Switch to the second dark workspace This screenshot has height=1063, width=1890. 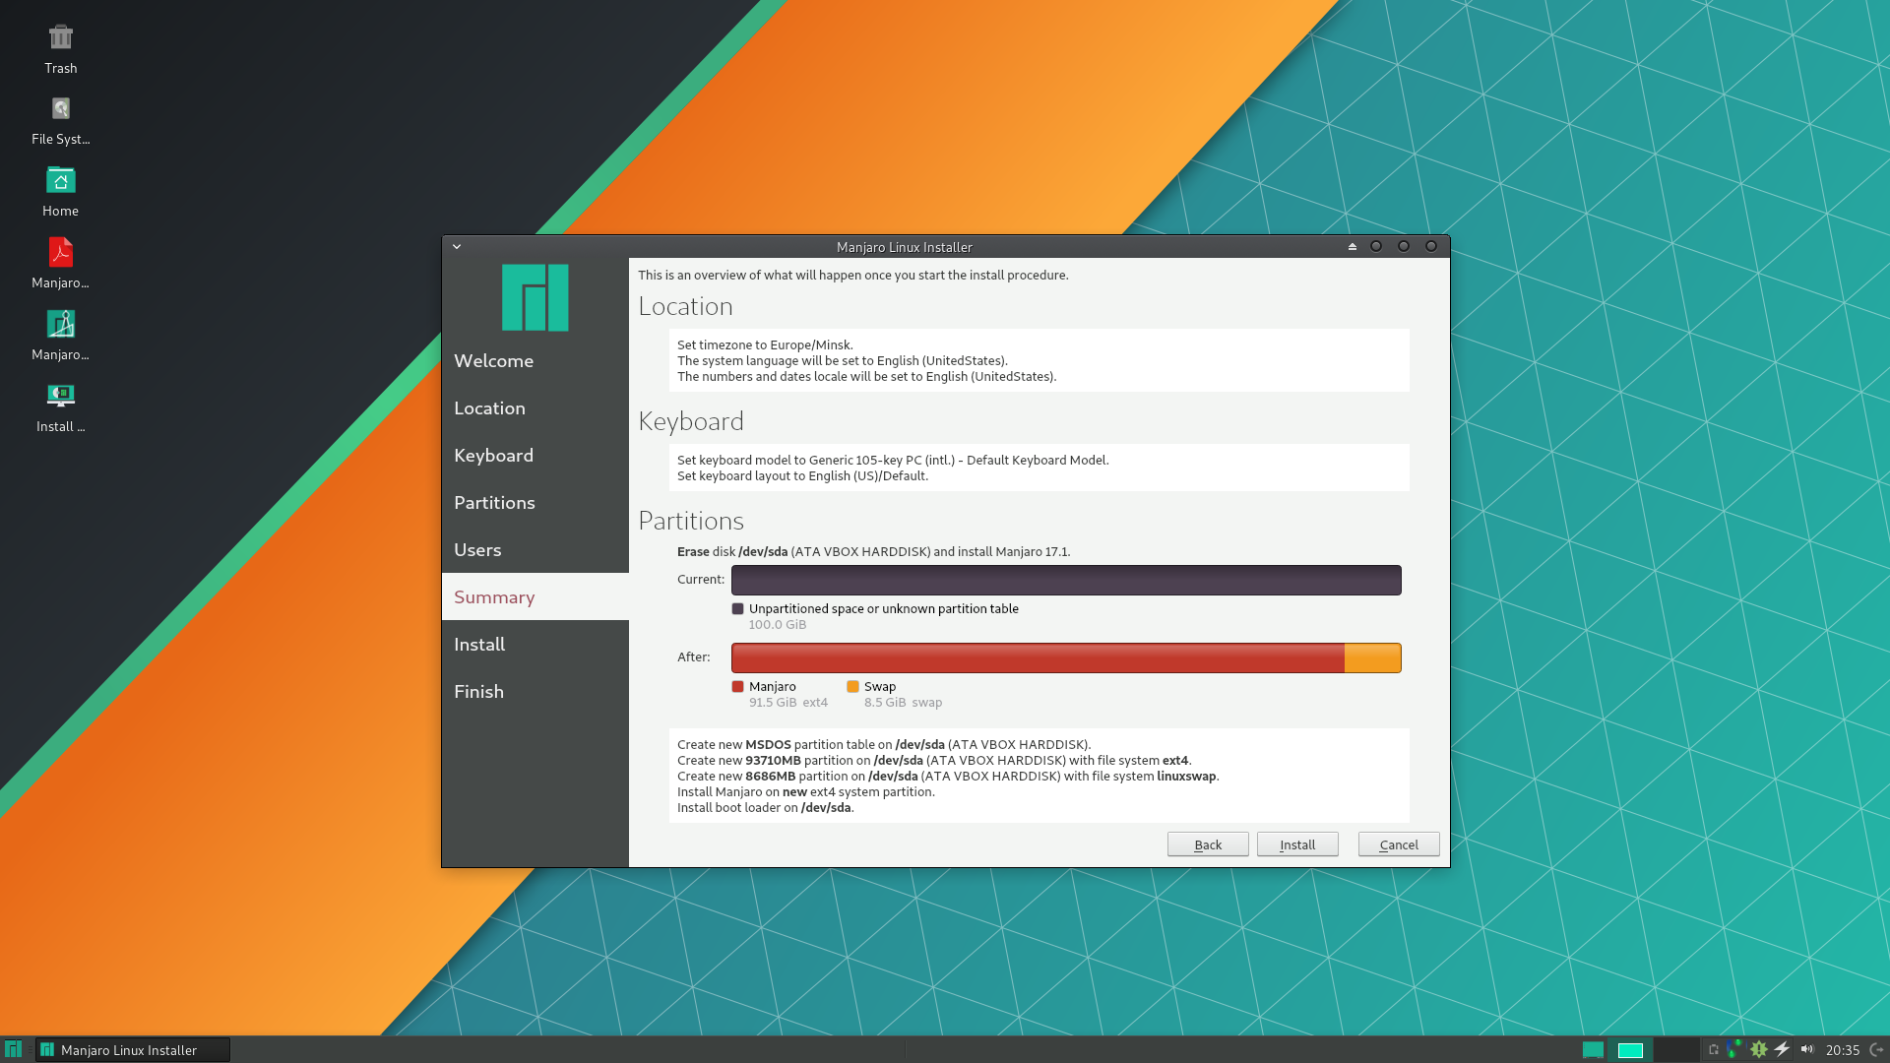click(1676, 1050)
